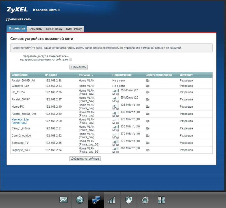
Task: Click IP address 192.168.2.35
Action: [x=53, y=142]
